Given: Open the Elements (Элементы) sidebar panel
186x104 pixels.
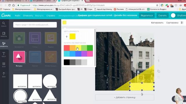Looking at the screenshot, I should pyautogui.click(x=4, y=44).
